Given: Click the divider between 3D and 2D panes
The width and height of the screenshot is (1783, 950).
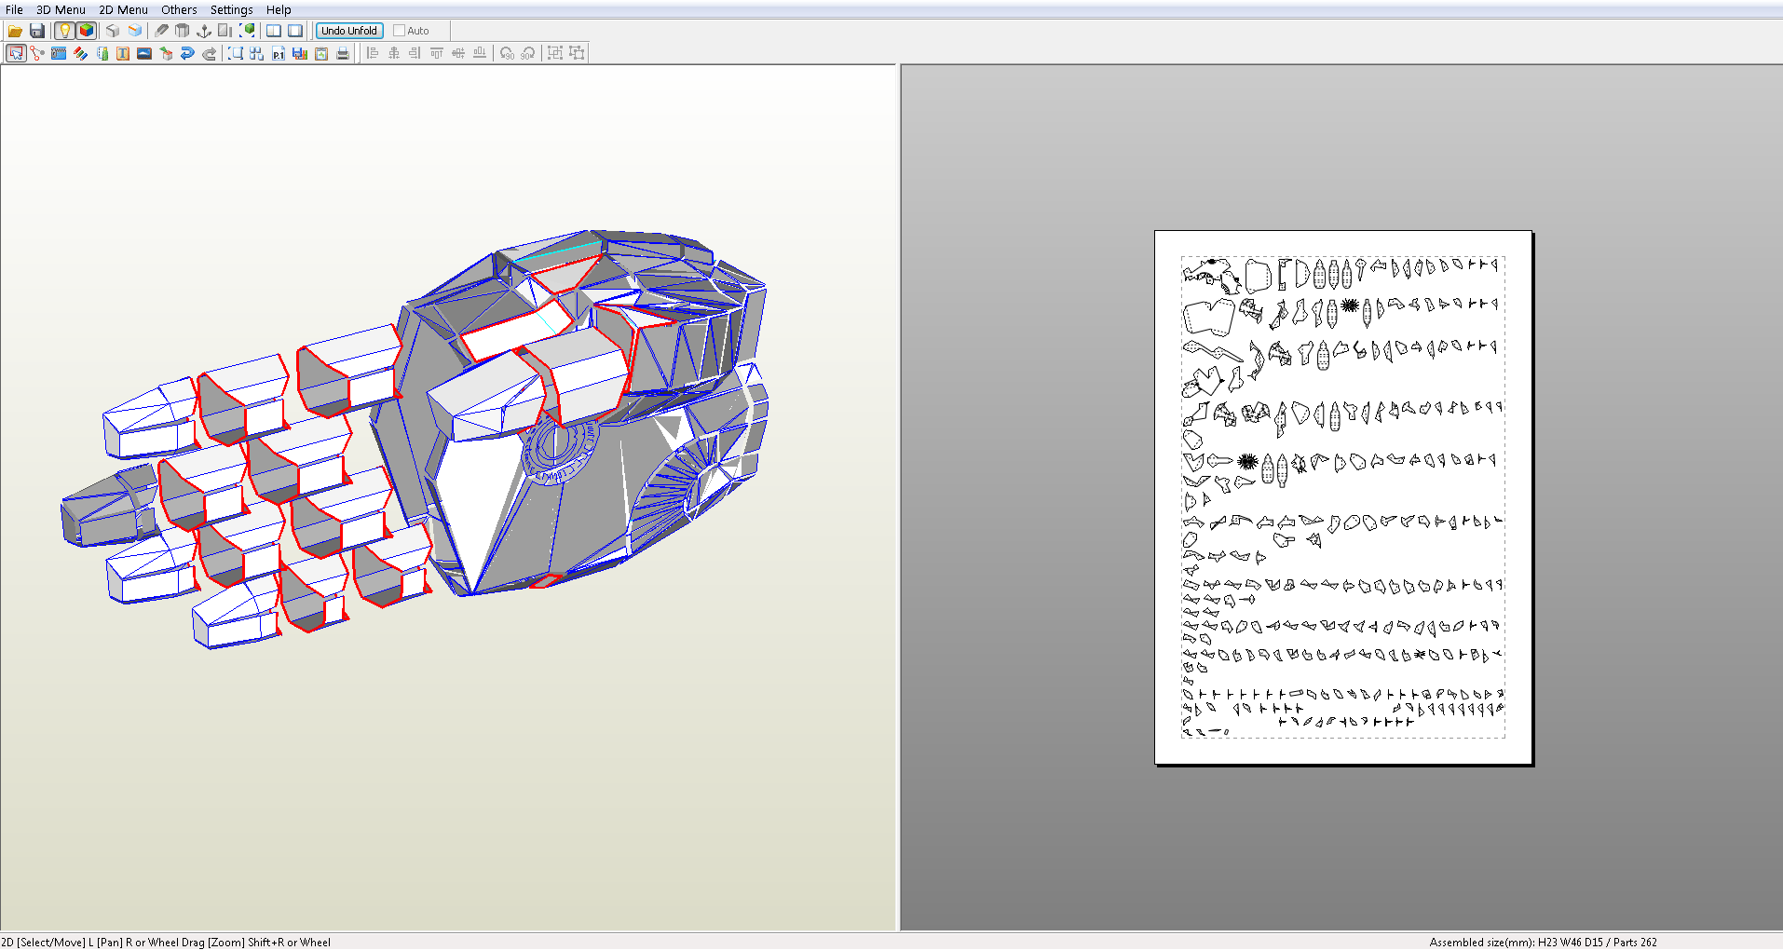Looking at the screenshot, I should 898,497.
